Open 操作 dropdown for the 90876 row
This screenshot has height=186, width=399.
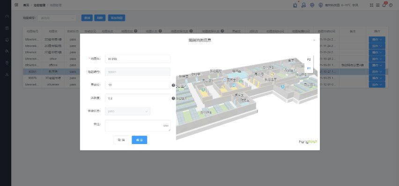click(x=377, y=78)
